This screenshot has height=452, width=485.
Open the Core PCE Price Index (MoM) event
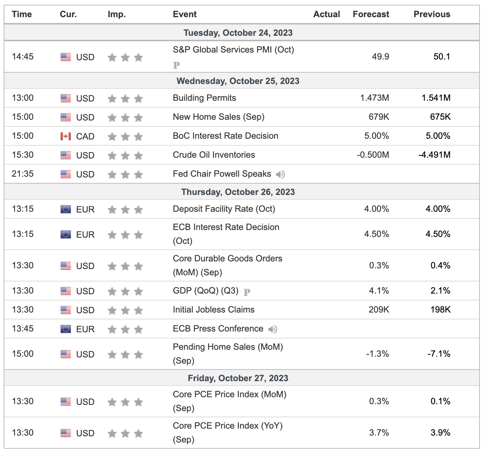pos(230,401)
